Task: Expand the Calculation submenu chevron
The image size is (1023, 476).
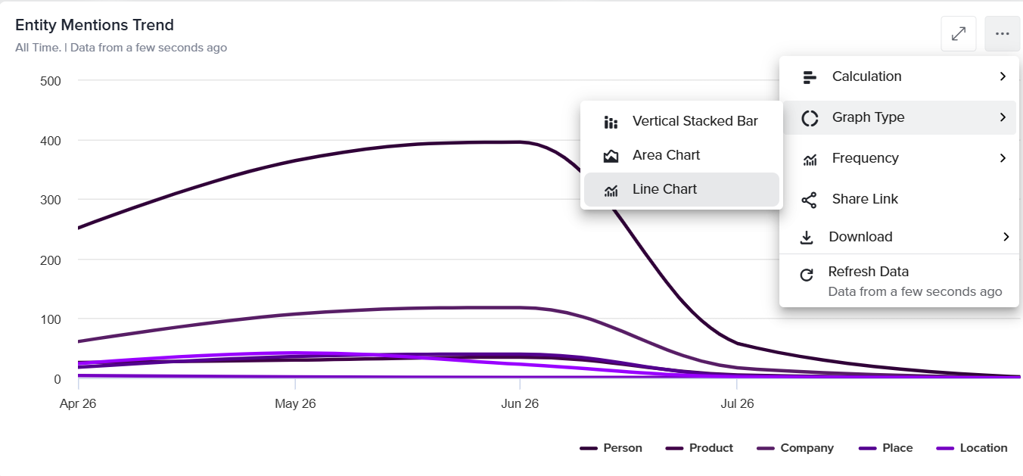Action: click(1003, 76)
